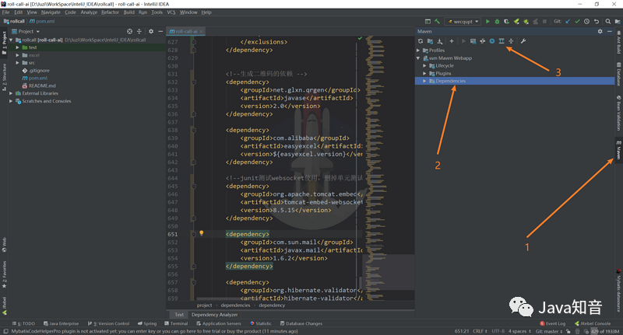
Task: Collapse all nodes in Maven panel
Action: (x=511, y=41)
